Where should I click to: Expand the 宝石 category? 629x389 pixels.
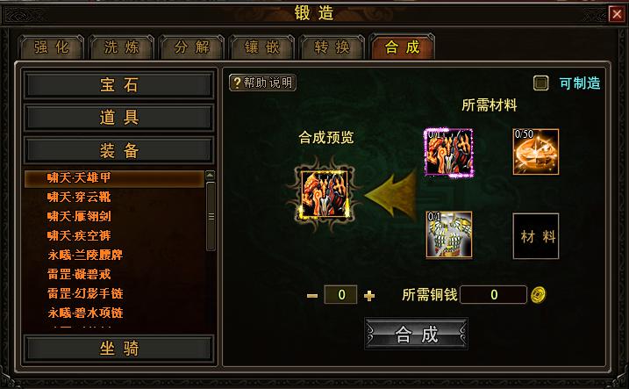(118, 84)
